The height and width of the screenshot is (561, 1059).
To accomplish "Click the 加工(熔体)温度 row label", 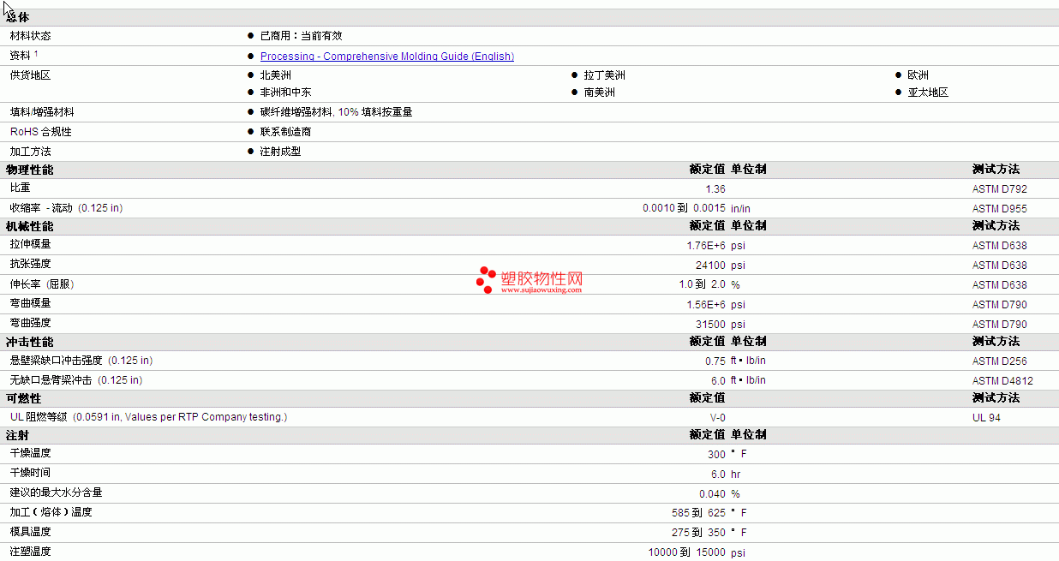I will point(51,512).
